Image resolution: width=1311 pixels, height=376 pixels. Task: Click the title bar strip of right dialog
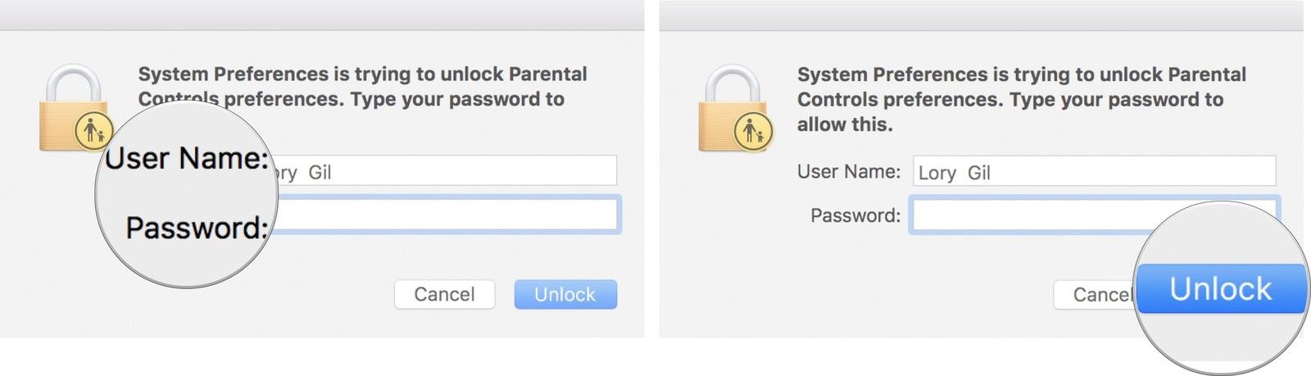(x=981, y=15)
